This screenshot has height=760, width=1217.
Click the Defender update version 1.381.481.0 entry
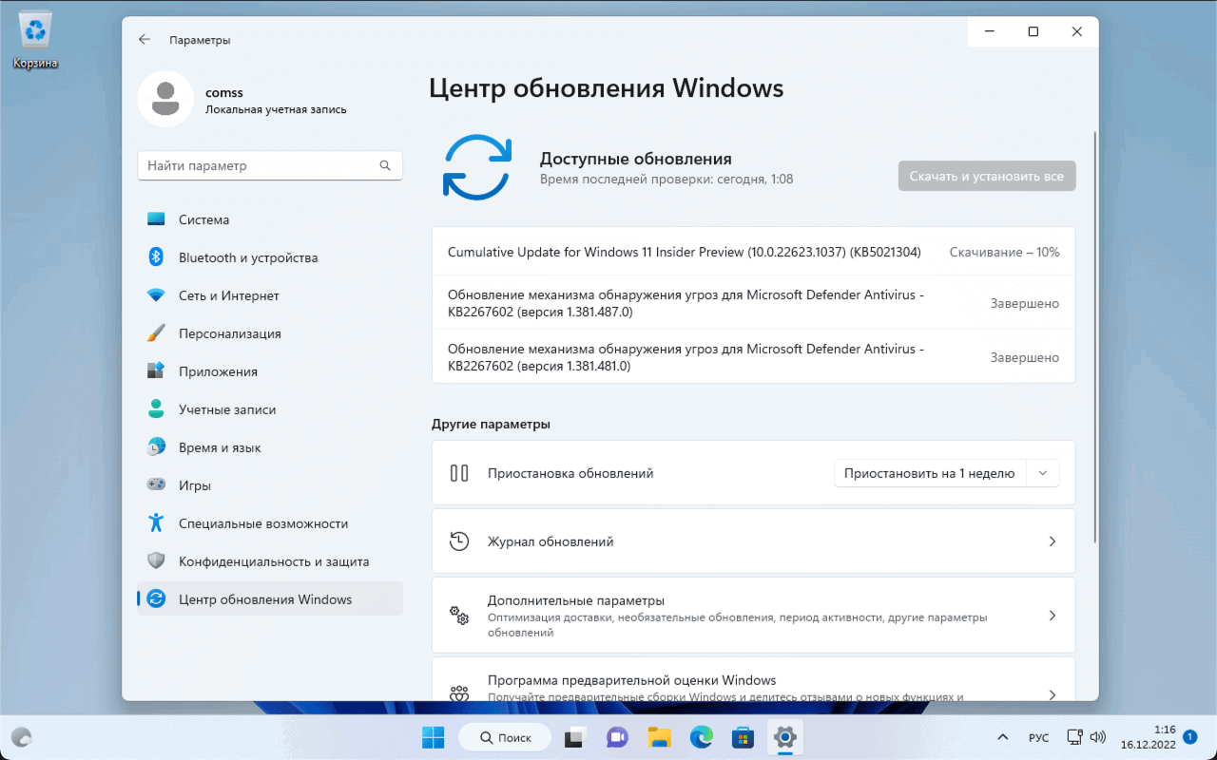coord(754,357)
